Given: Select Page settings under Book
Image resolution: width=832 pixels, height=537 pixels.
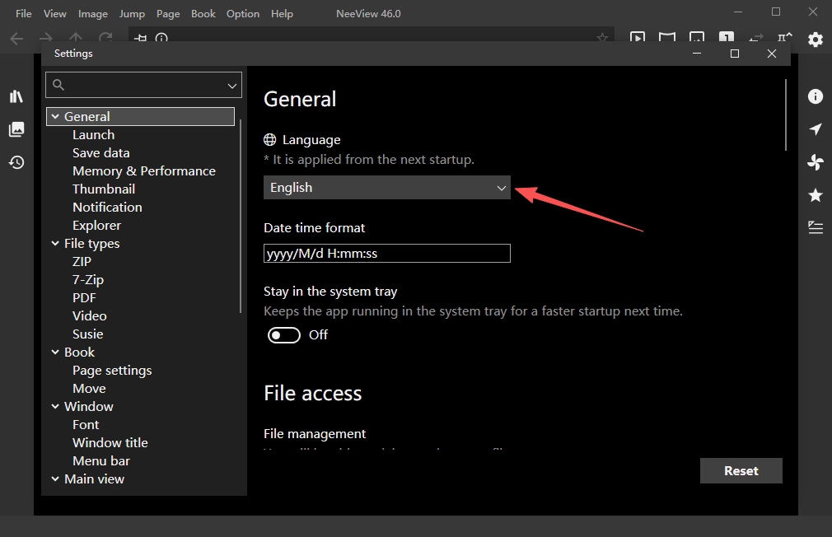Looking at the screenshot, I should (x=112, y=371).
